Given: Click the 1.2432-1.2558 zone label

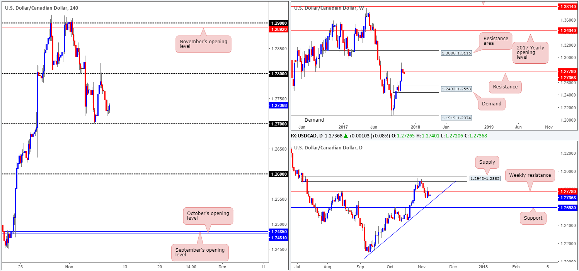Looking at the screenshot, I should [457, 89].
